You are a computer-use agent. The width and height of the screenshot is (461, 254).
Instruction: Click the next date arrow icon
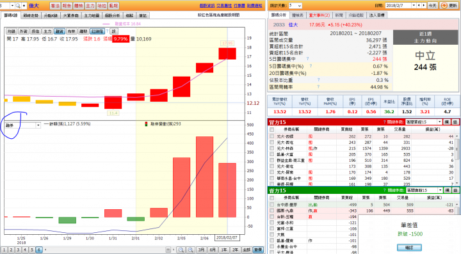(x=424, y=6)
